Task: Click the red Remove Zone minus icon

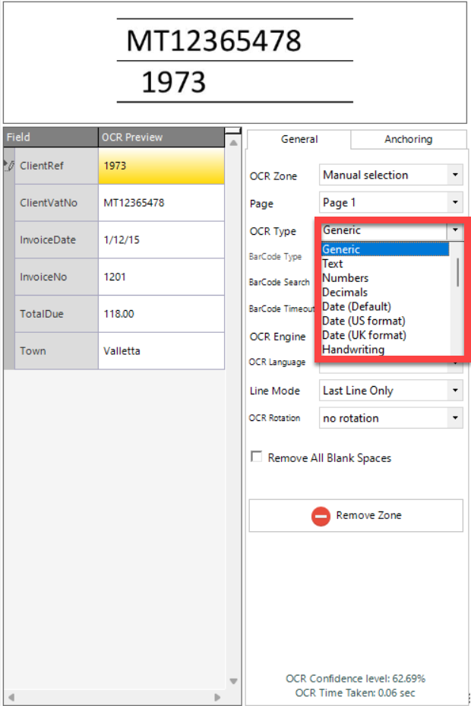Action: pos(321,515)
